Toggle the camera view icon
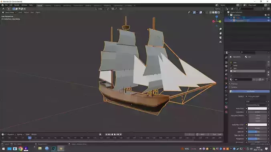The height and width of the screenshot is (152, 271). [x=220, y=38]
